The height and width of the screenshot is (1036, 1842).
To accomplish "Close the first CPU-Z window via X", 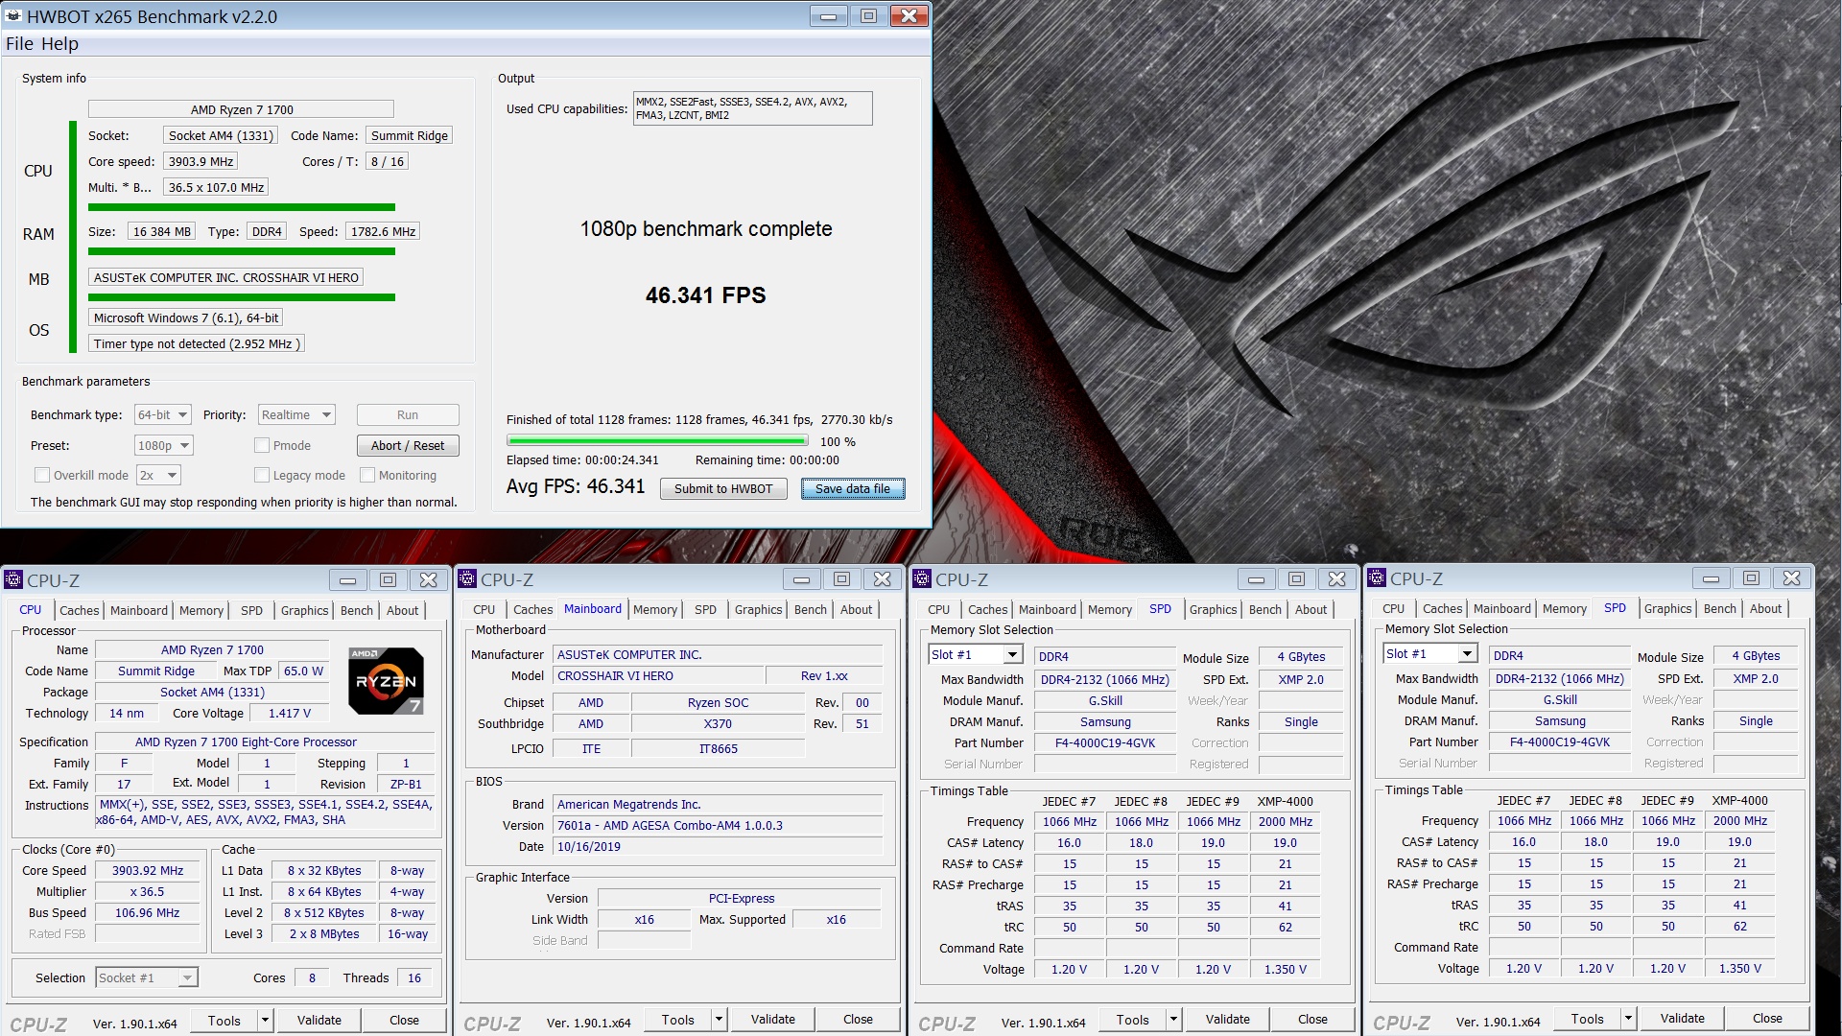I will (429, 580).
